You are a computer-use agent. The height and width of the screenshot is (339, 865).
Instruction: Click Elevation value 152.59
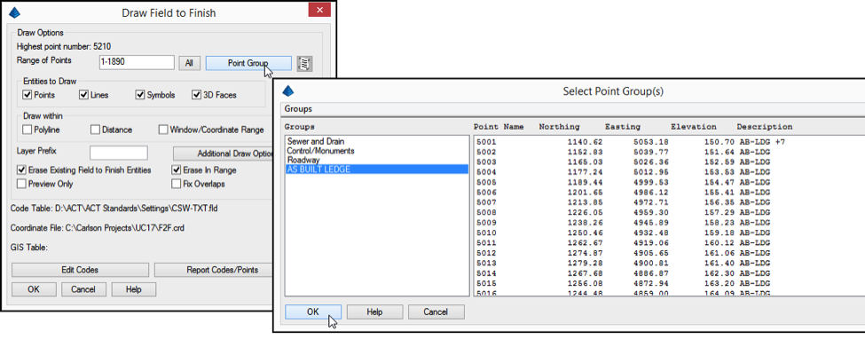[x=719, y=162]
